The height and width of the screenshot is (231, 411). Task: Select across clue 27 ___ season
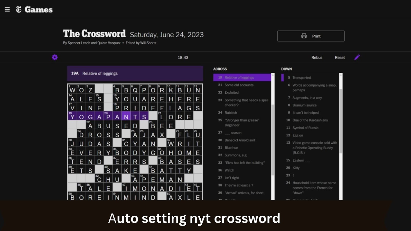pos(242,133)
